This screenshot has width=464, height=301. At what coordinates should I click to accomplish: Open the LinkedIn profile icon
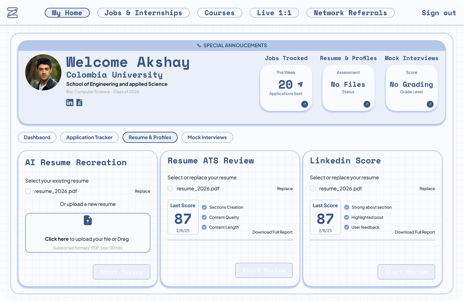(70, 103)
